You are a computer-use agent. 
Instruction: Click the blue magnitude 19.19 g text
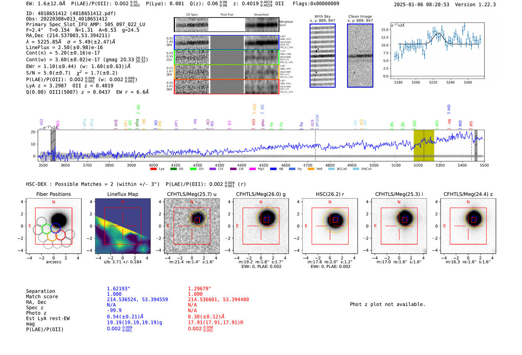tap(135, 323)
